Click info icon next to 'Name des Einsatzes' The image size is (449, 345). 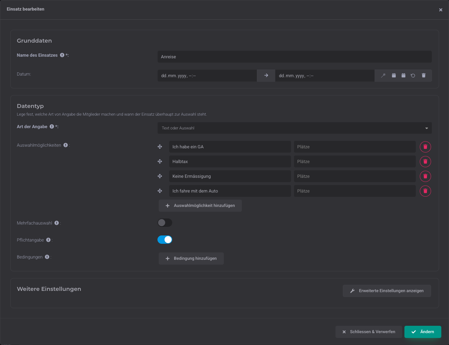(x=62, y=55)
